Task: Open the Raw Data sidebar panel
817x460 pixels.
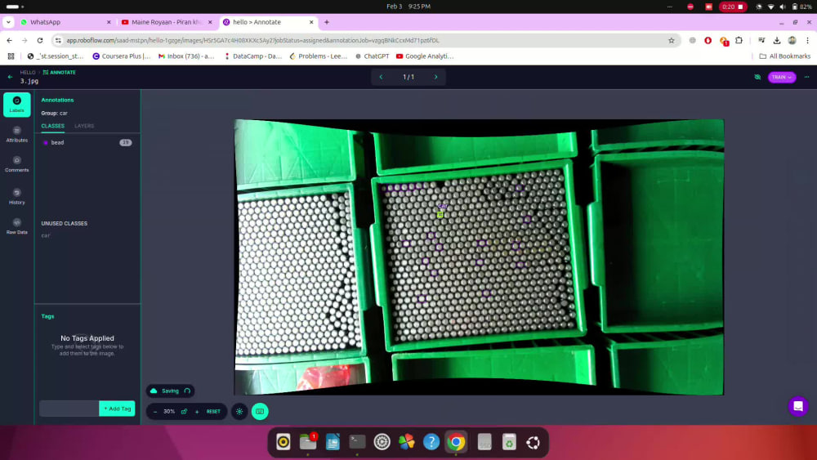Action: click(x=16, y=226)
